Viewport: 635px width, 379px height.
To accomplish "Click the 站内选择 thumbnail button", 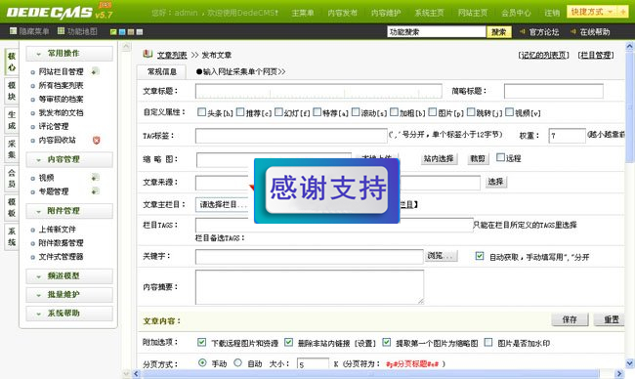I will coord(439,158).
